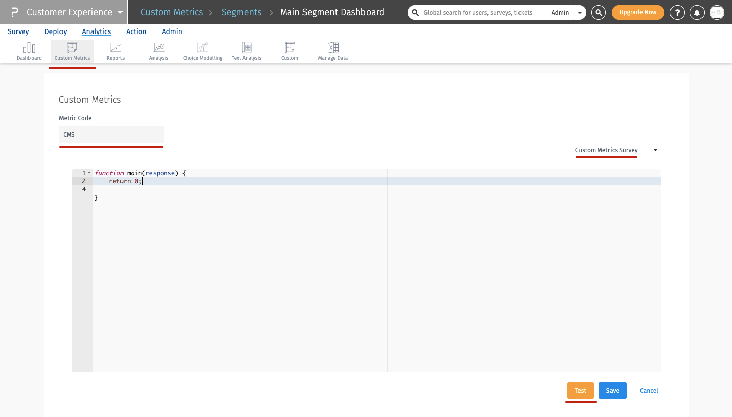Open Manage Data

pyautogui.click(x=332, y=51)
